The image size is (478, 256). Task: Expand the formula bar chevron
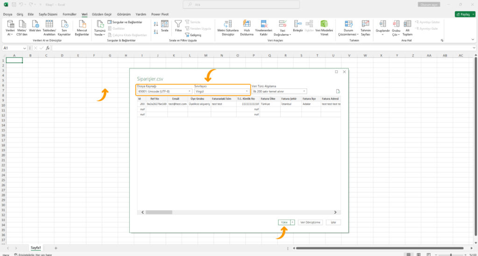(x=474, y=48)
